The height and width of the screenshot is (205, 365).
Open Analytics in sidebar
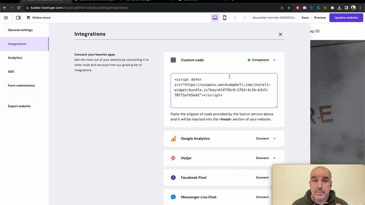15,58
